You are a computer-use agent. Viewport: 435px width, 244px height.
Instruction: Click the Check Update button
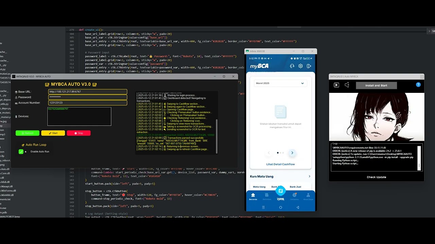click(377, 177)
